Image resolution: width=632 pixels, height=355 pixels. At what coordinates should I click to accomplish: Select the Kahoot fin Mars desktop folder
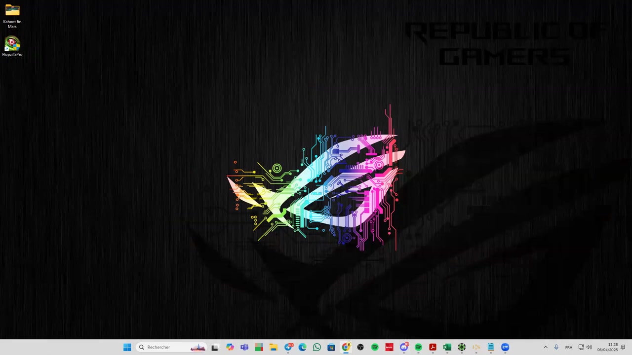(x=12, y=16)
